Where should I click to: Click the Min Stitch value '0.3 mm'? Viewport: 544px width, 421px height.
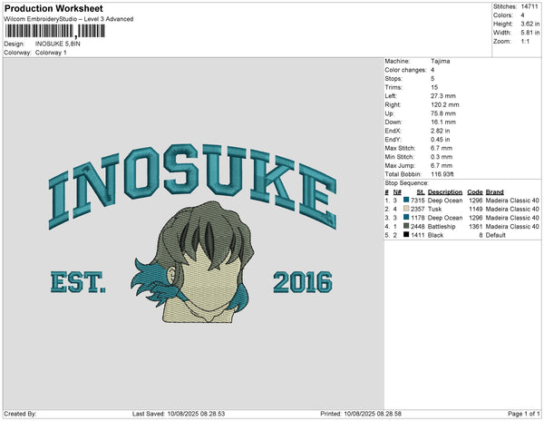tap(442, 157)
